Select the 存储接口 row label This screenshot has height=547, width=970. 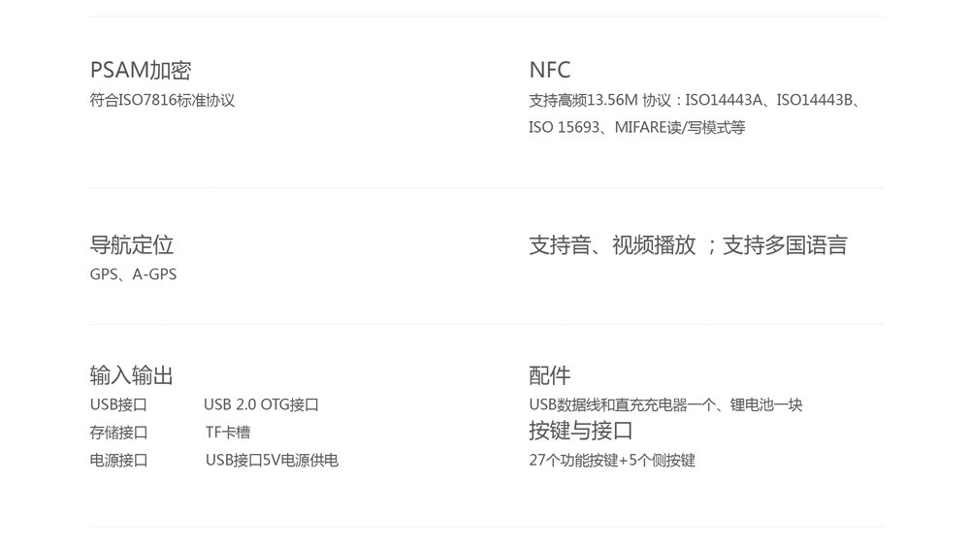click(118, 433)
